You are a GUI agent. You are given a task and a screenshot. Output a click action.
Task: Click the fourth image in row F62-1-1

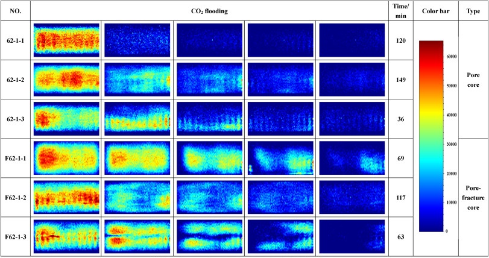point(280,158)
